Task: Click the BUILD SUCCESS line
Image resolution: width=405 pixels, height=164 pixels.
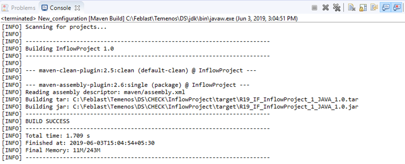Action: point(47,121)
